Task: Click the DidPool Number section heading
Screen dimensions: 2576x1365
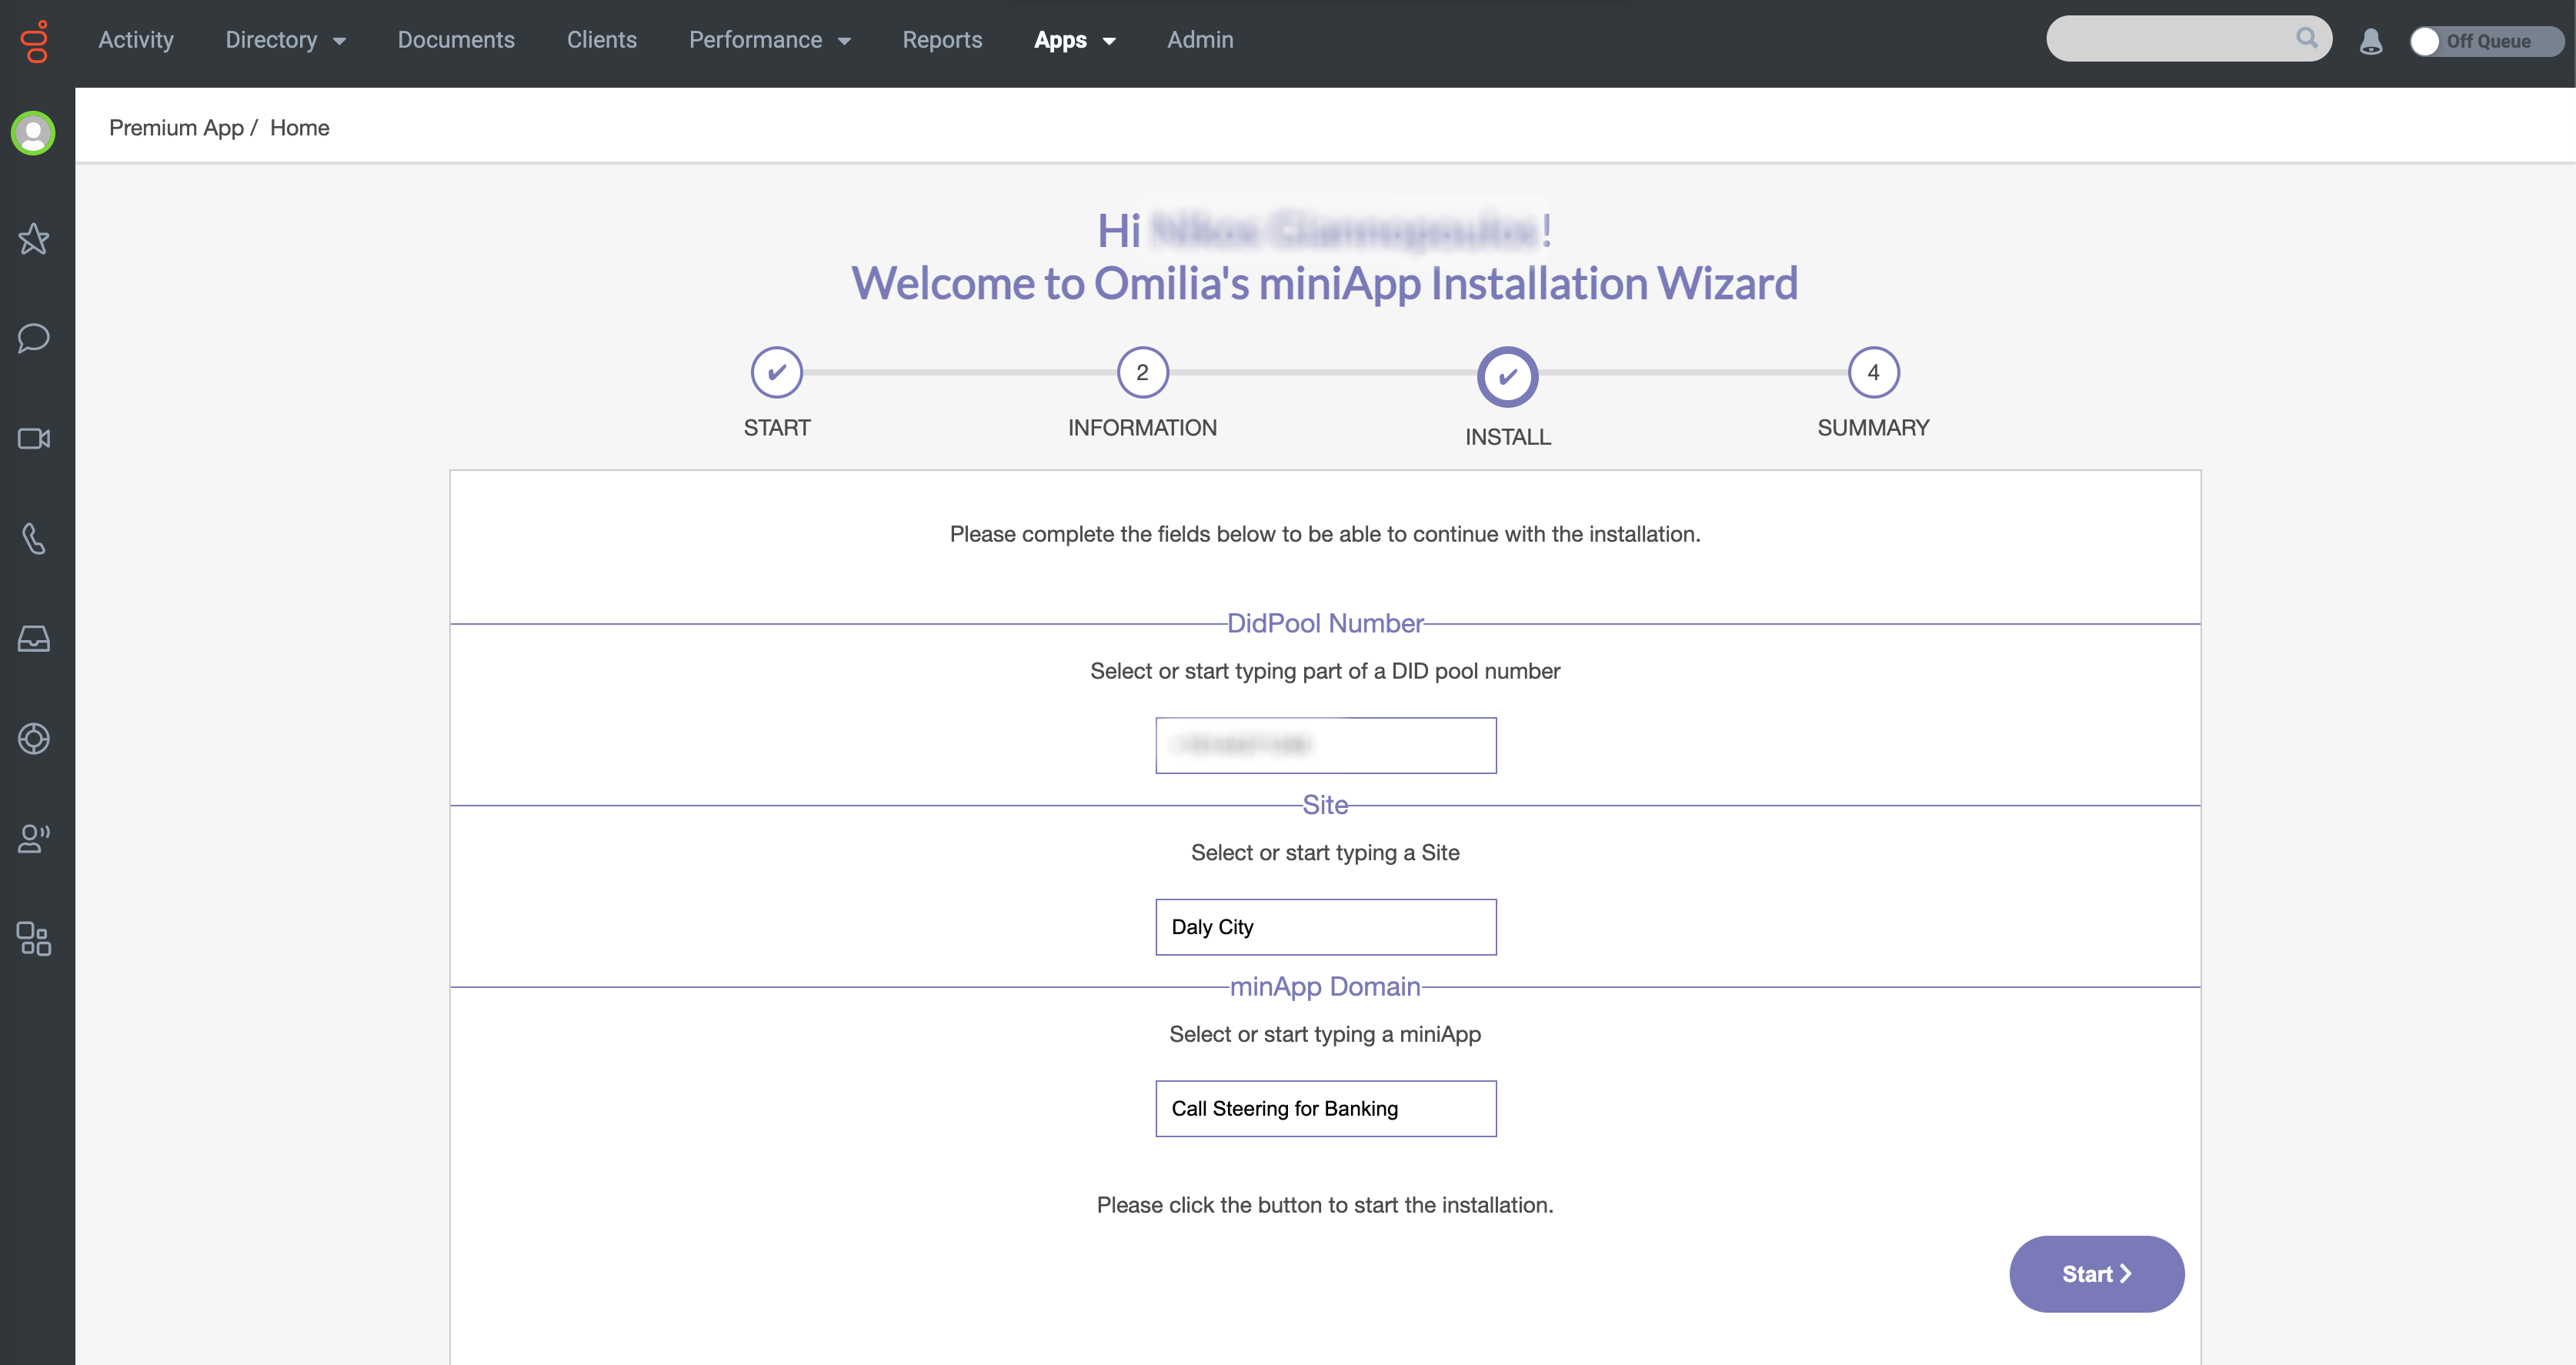Action: [1325, 623]
